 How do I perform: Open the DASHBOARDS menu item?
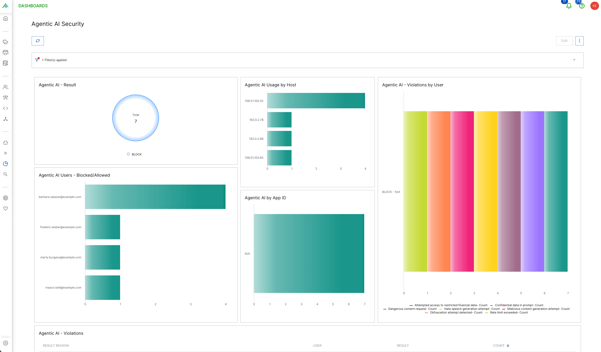coord(33,6)
